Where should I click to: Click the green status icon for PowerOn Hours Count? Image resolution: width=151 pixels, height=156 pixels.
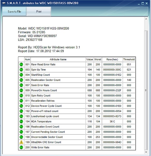tap(21, 90)
